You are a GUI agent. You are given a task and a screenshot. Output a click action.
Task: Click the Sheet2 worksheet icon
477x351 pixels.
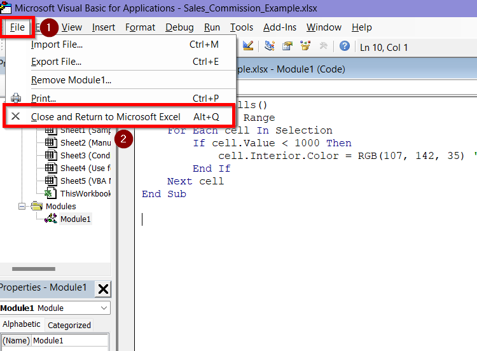[x=51, y=142]
